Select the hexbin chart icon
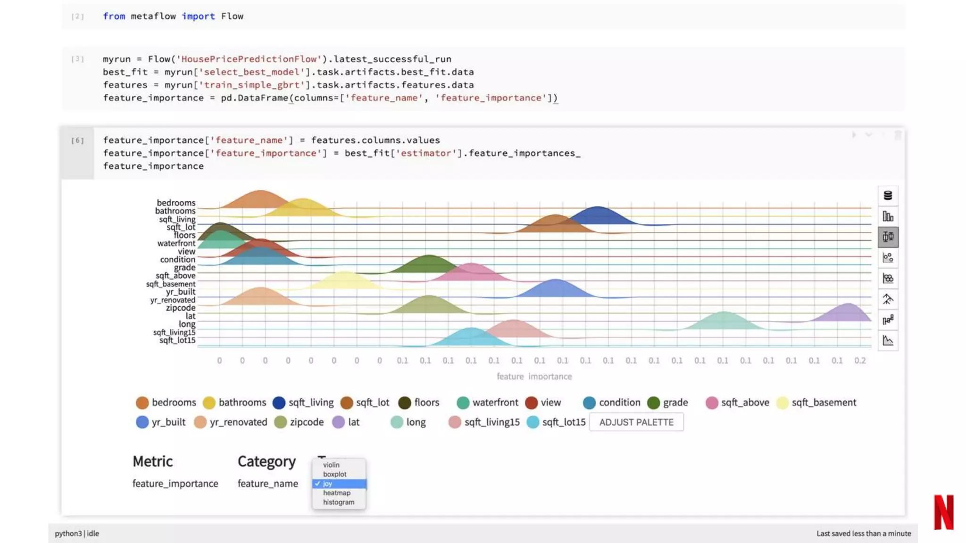Image resolution: width=966 pixels, height=543 pixels. 888,278
